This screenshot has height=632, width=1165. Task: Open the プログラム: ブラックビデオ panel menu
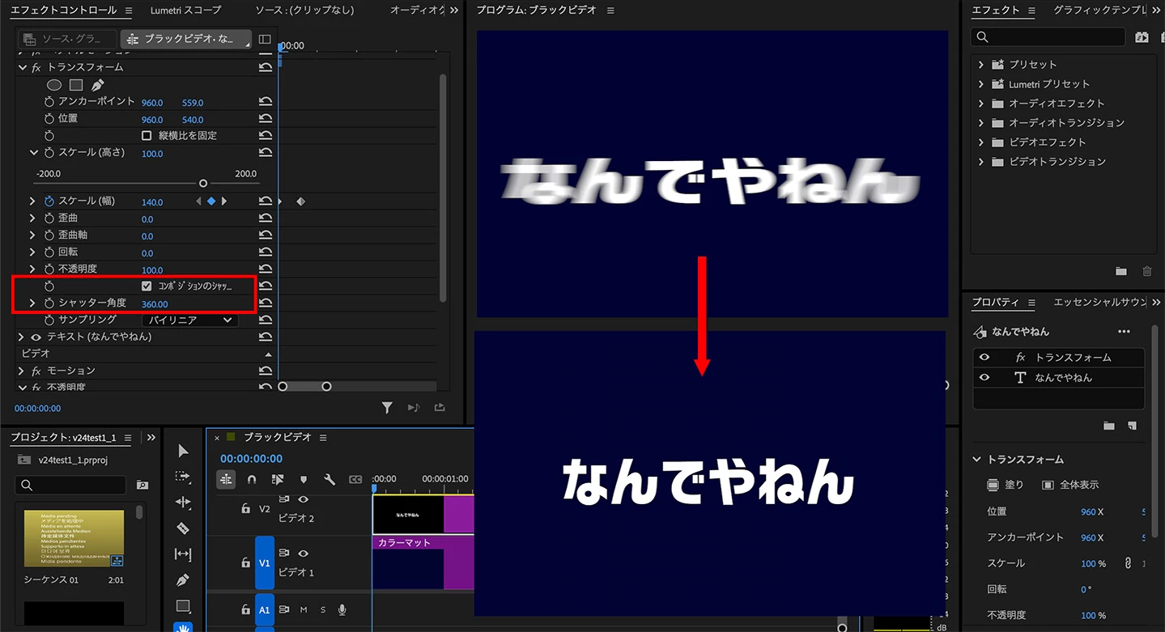(610, 11)
